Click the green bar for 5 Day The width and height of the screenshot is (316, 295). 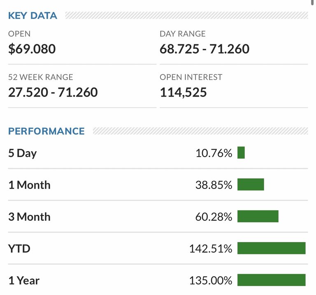(x=241, y=153)
